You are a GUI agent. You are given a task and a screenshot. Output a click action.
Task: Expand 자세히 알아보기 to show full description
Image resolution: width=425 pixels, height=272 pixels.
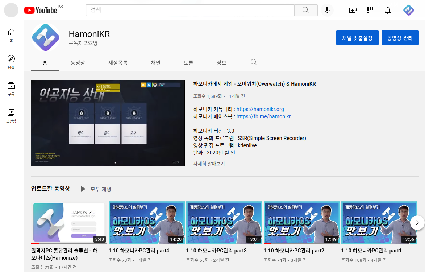point(209,164)
